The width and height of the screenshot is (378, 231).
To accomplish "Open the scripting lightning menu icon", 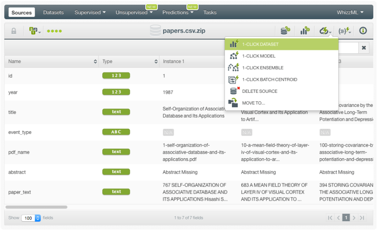I will point(344,31).
